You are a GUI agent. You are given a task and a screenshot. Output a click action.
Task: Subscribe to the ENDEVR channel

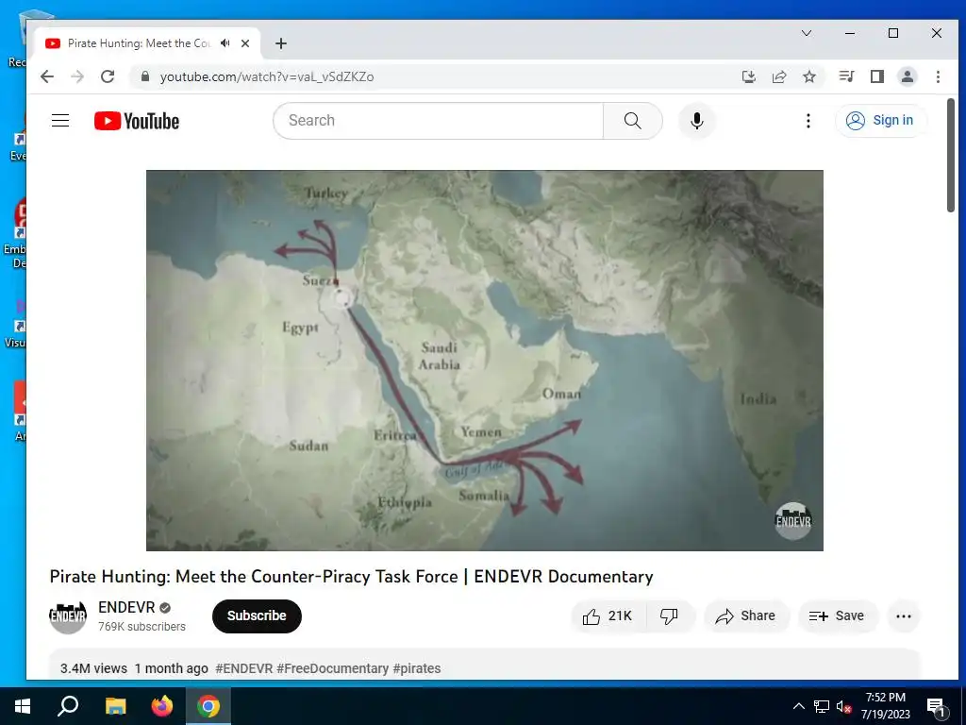click(257, 615)
